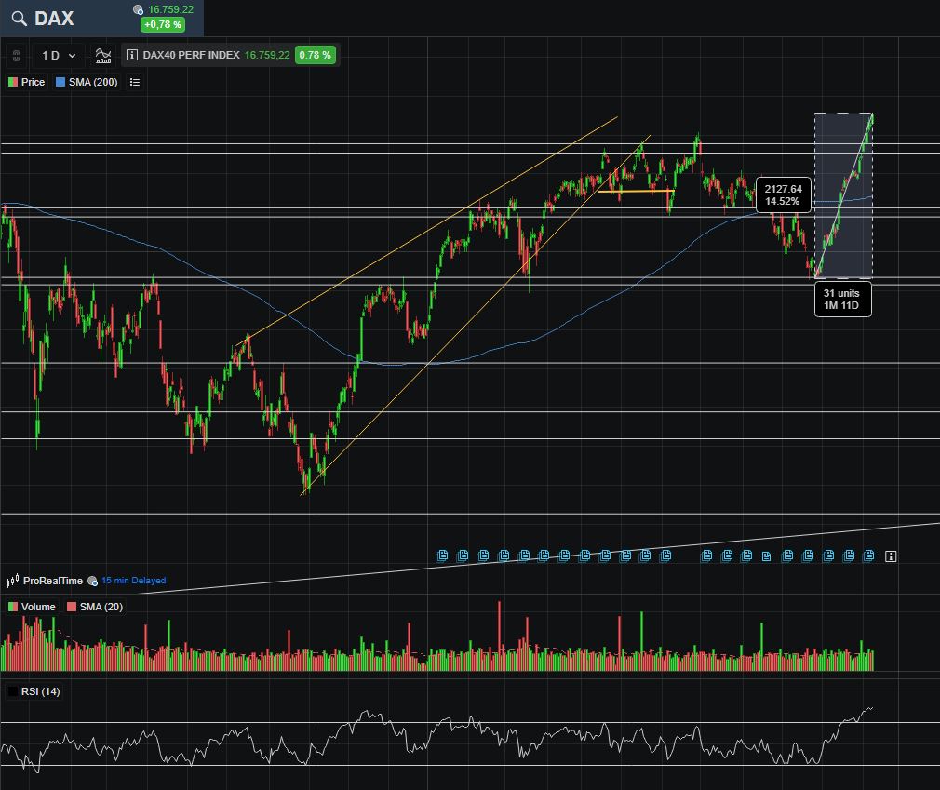
Task: Click the DAX symbol name in header
Action: pos(54,19)
